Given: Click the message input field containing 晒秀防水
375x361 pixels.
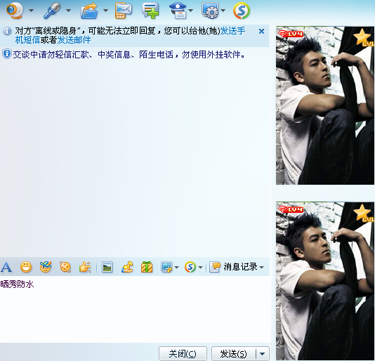Looking at the screenshot, I should 135,309.
